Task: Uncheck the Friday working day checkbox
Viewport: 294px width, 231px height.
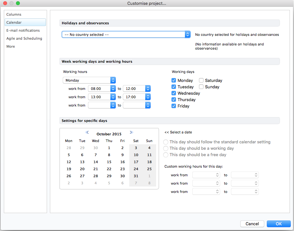Action: point(174,106)
